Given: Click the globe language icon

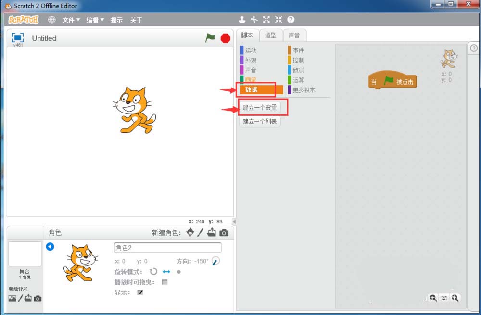Looking at the screenshot, I should pos(52,20).
